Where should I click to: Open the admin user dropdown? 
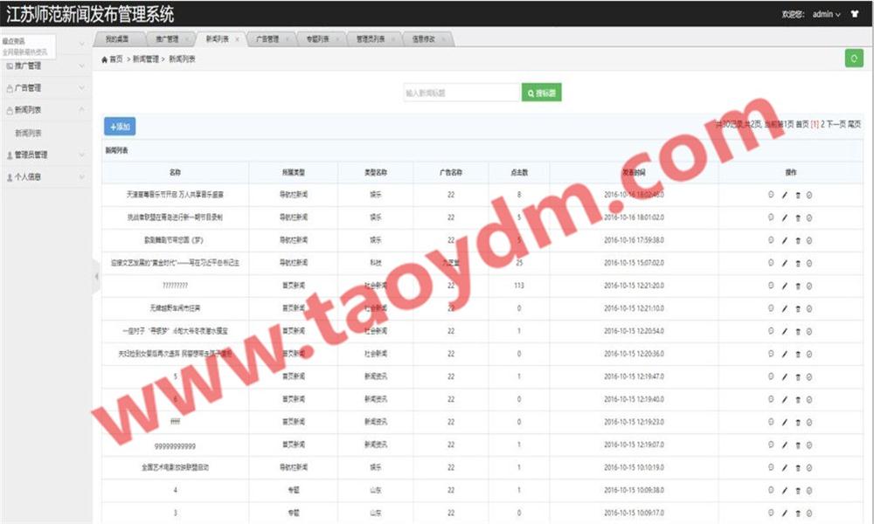[826, 14]
